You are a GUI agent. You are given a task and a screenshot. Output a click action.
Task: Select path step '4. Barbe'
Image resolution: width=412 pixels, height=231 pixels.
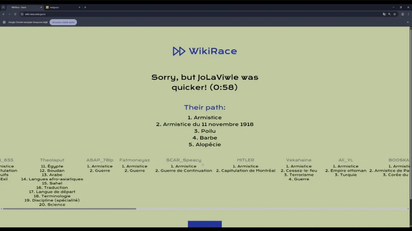tap(205, 138)
